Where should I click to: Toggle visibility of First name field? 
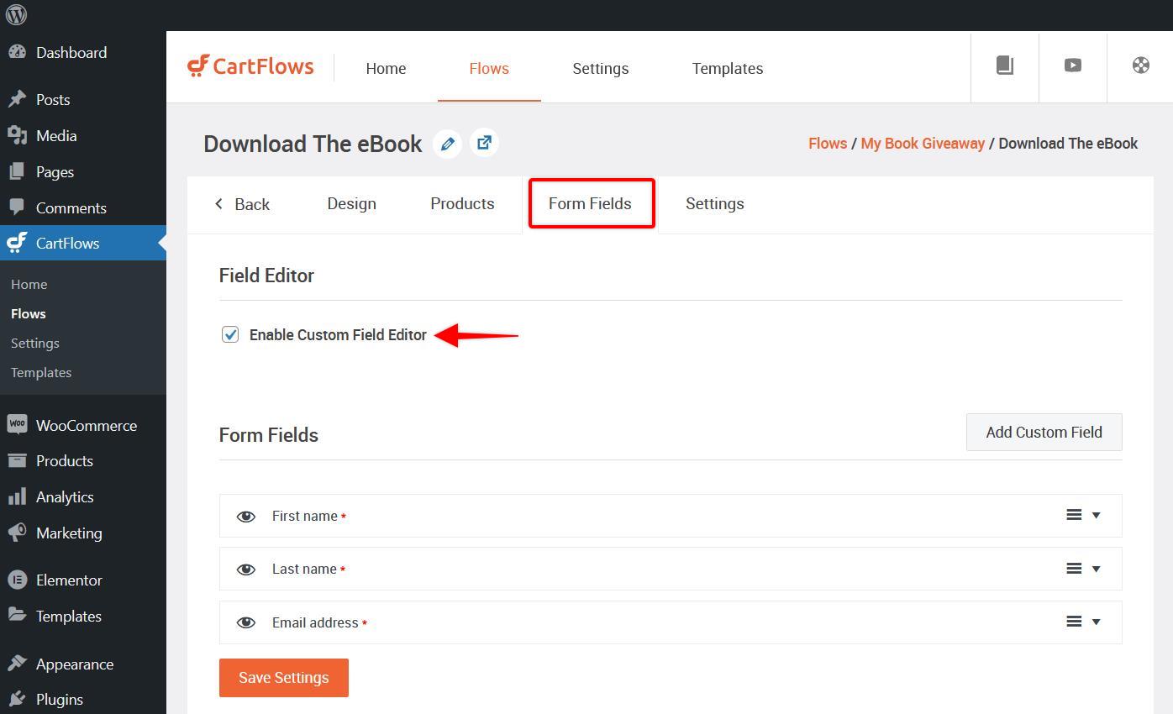pos(245,517)
